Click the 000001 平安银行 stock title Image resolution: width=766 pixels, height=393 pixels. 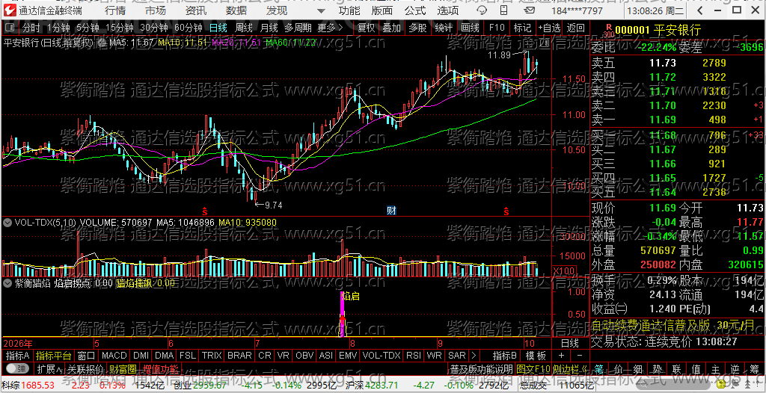[x=658, y=31]
